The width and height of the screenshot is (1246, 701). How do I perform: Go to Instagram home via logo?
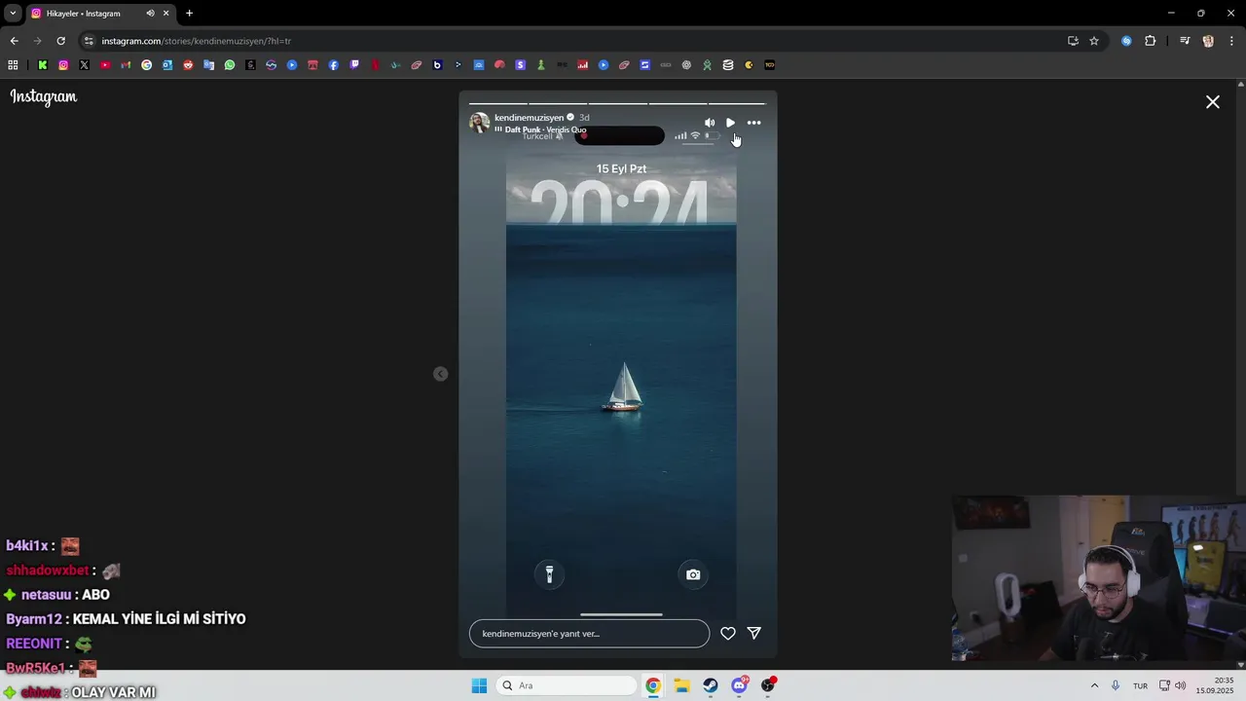coord(44,96)
